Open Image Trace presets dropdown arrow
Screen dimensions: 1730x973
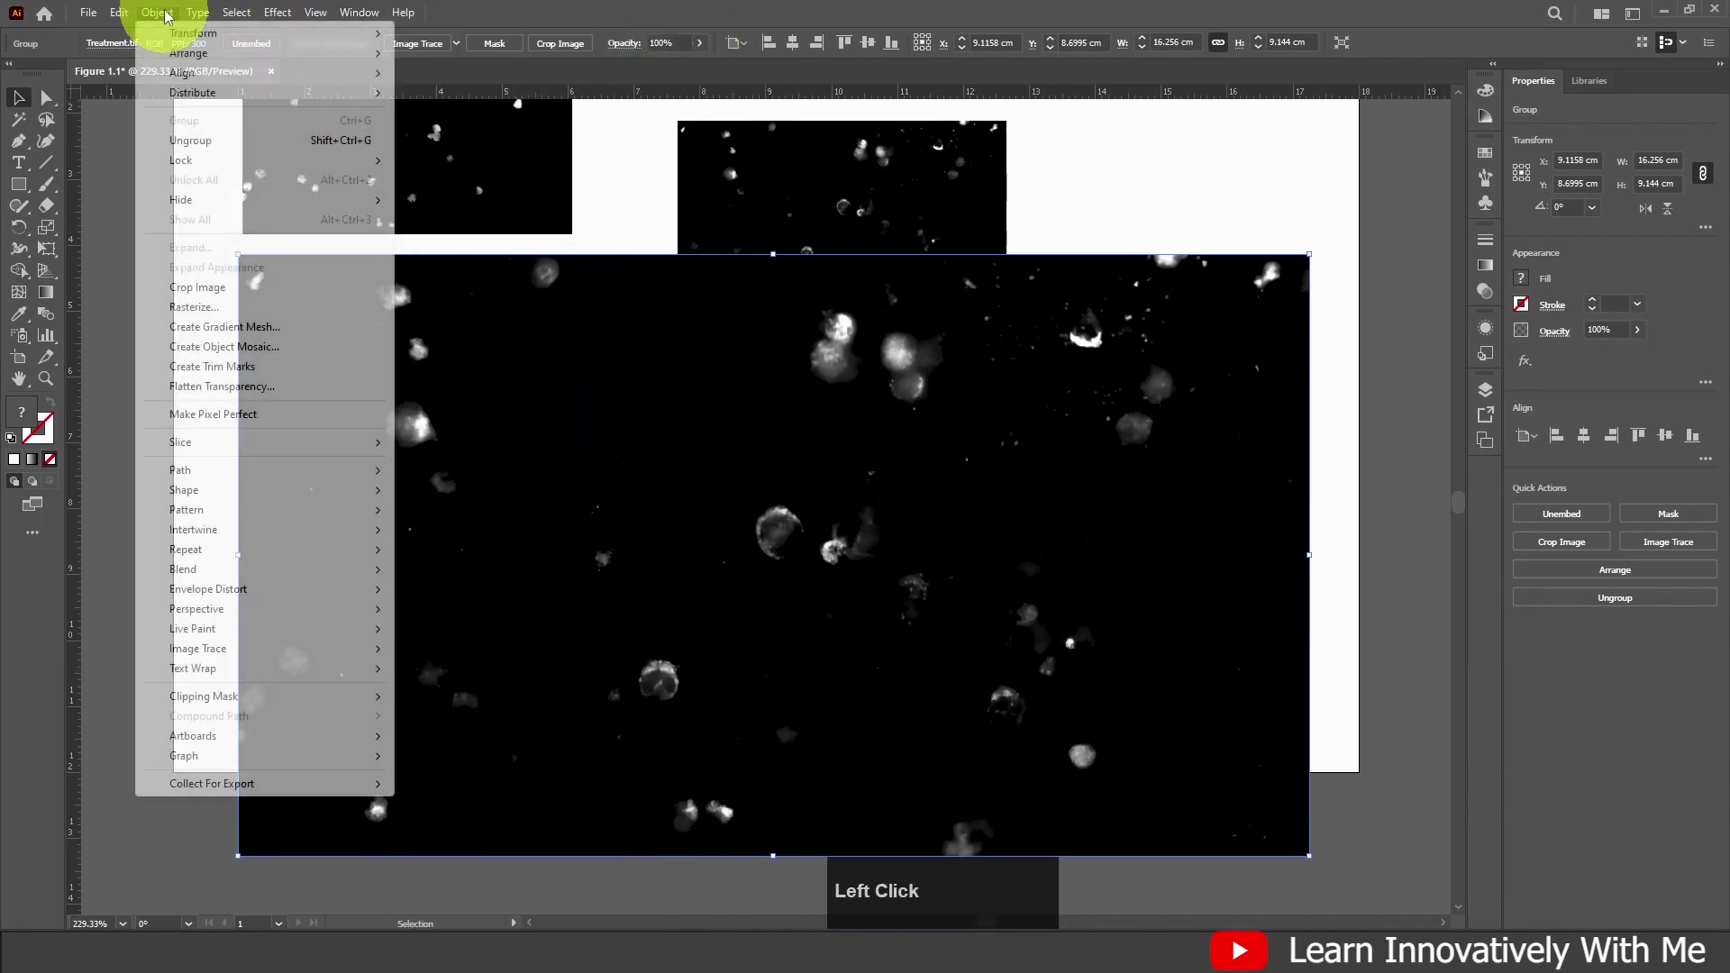(456, 43)
